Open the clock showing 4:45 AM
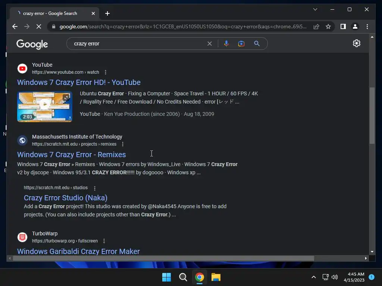This screenshot has width=382, height=286. coord(354,277)
